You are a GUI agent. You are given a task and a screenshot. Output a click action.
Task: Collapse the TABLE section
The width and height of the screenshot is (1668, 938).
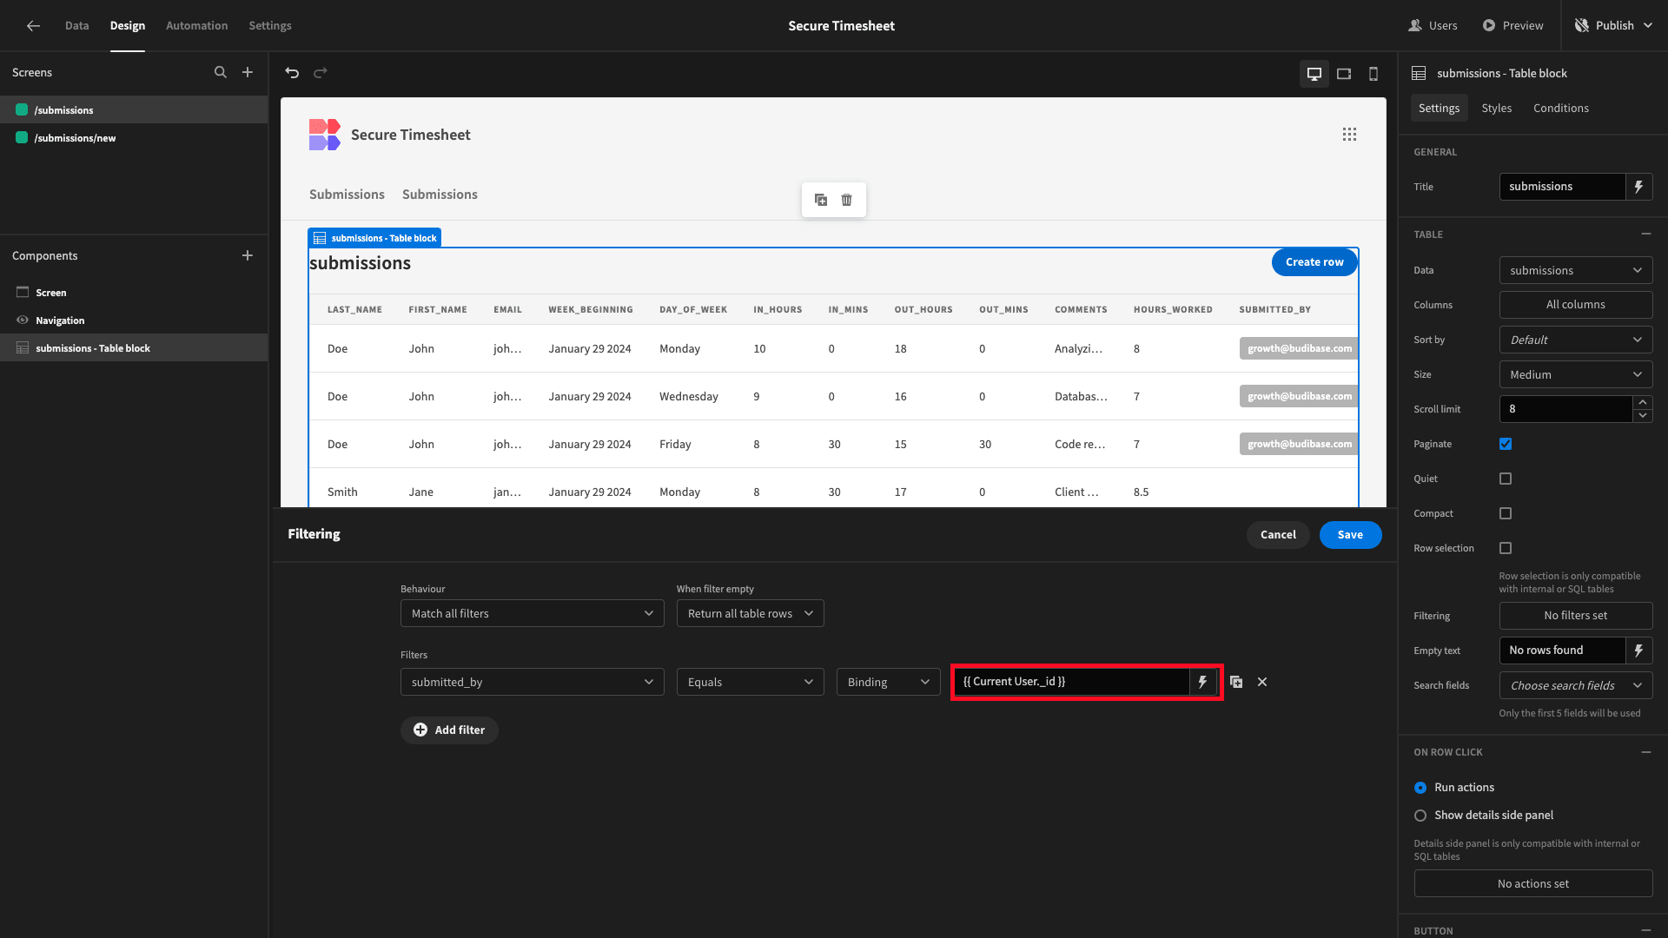(1645, 234)
